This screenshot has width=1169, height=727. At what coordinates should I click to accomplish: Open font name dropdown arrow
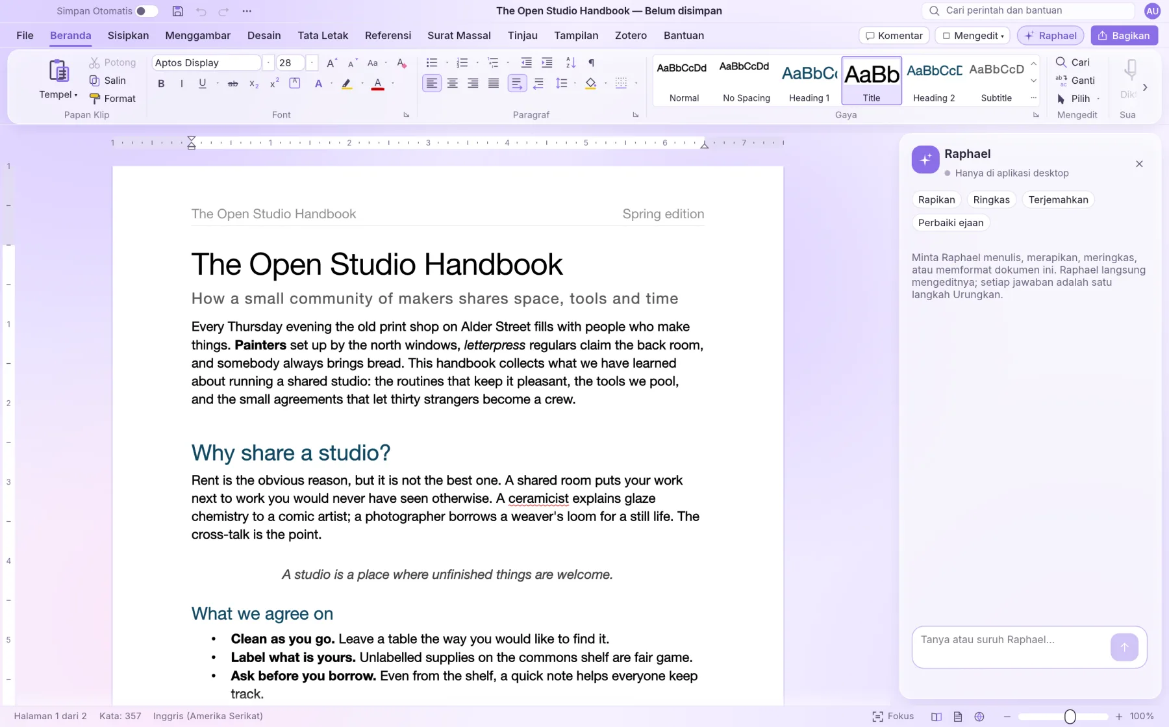click(x=268, y=63)
